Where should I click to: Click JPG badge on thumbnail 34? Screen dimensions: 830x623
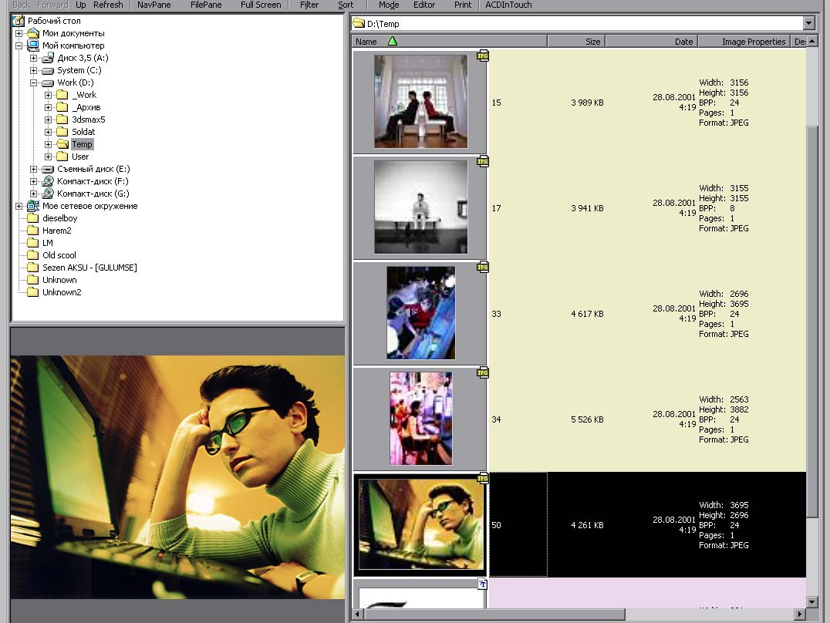pyautogui.click(x=483, y=372)
